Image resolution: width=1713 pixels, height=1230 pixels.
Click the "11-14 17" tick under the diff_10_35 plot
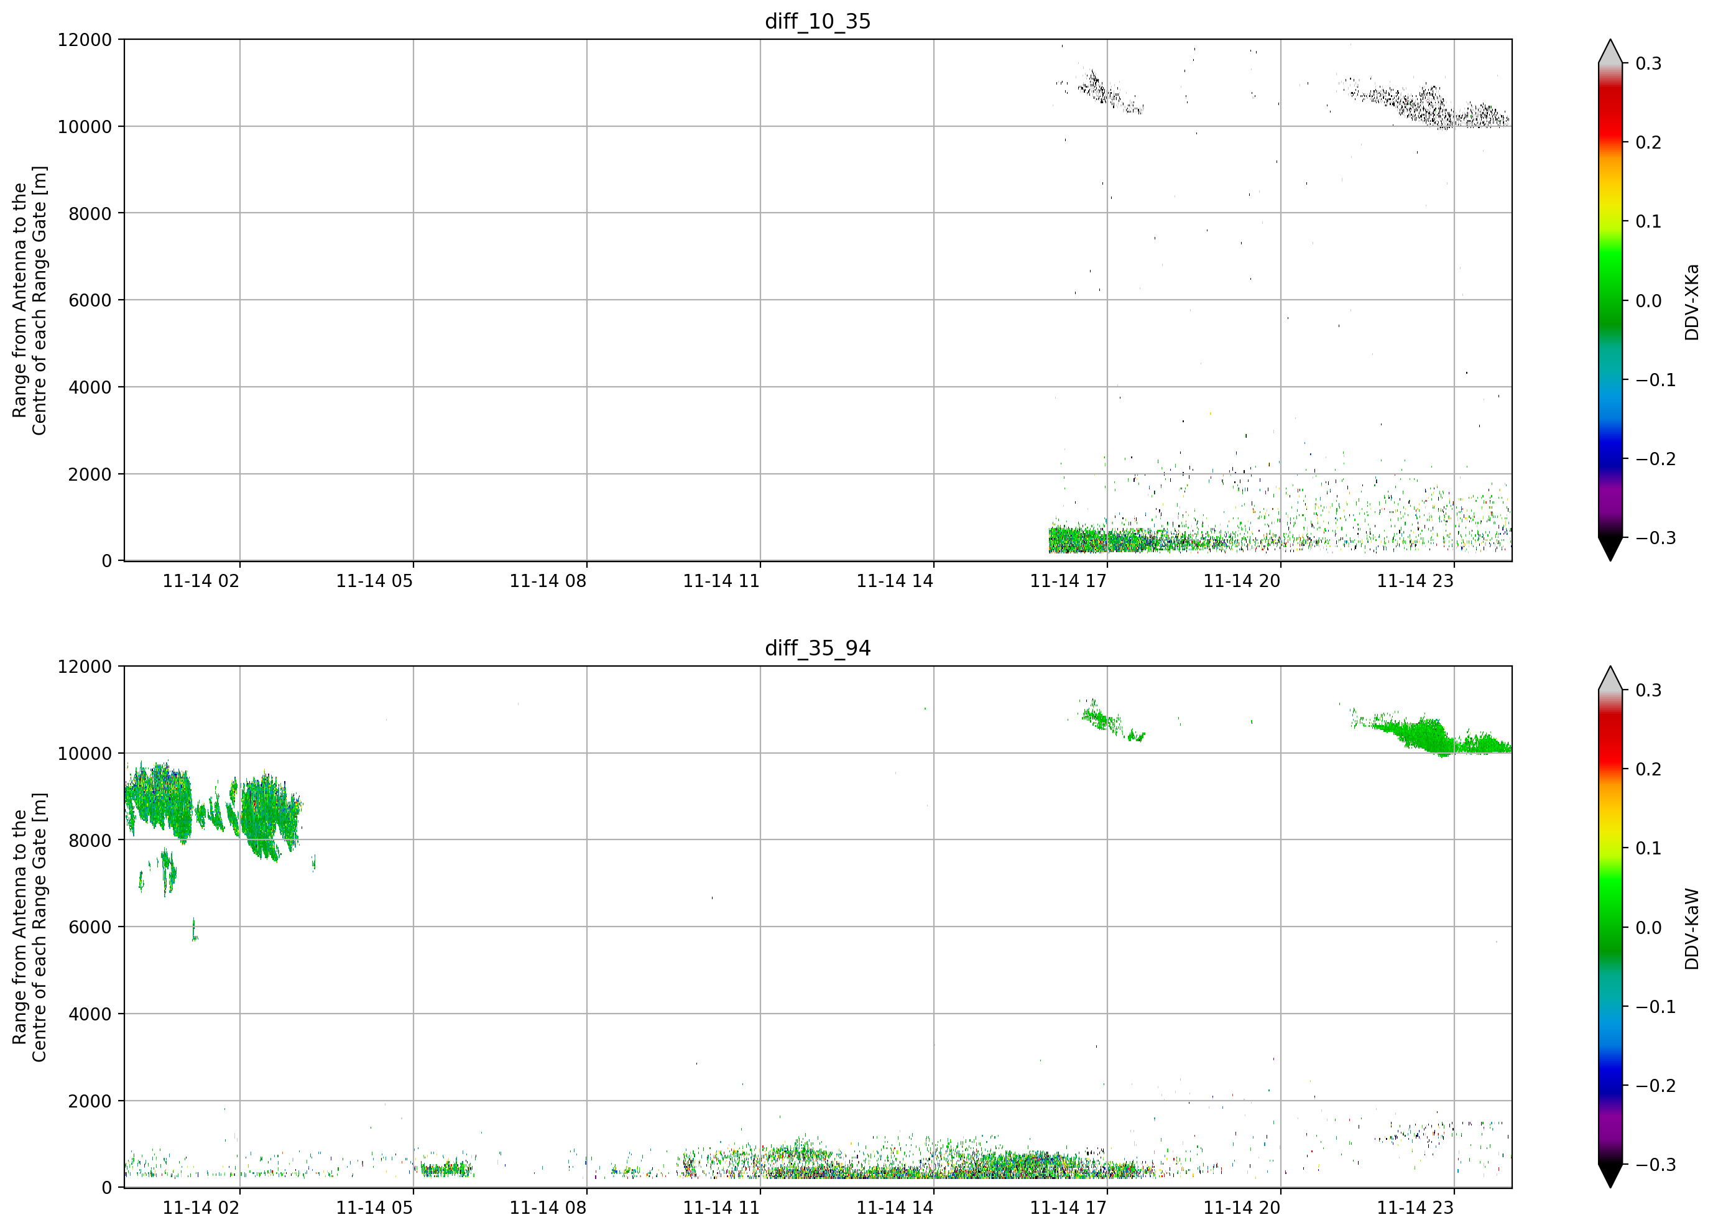[1068, 581]
